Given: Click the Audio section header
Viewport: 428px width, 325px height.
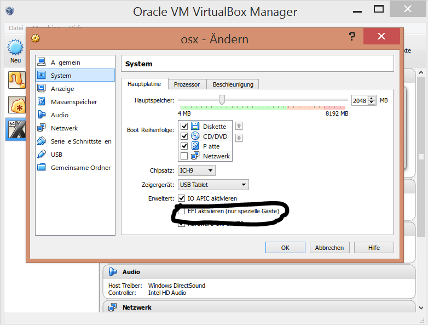Looking at the screenshot, I should pyautogui.click(x=259, y=272).
